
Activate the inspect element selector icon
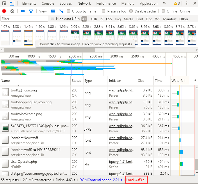[4, 3]
